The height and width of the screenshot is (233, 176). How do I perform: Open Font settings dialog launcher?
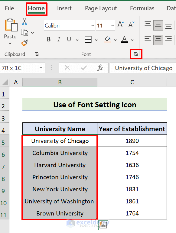[x=136, y=54]
